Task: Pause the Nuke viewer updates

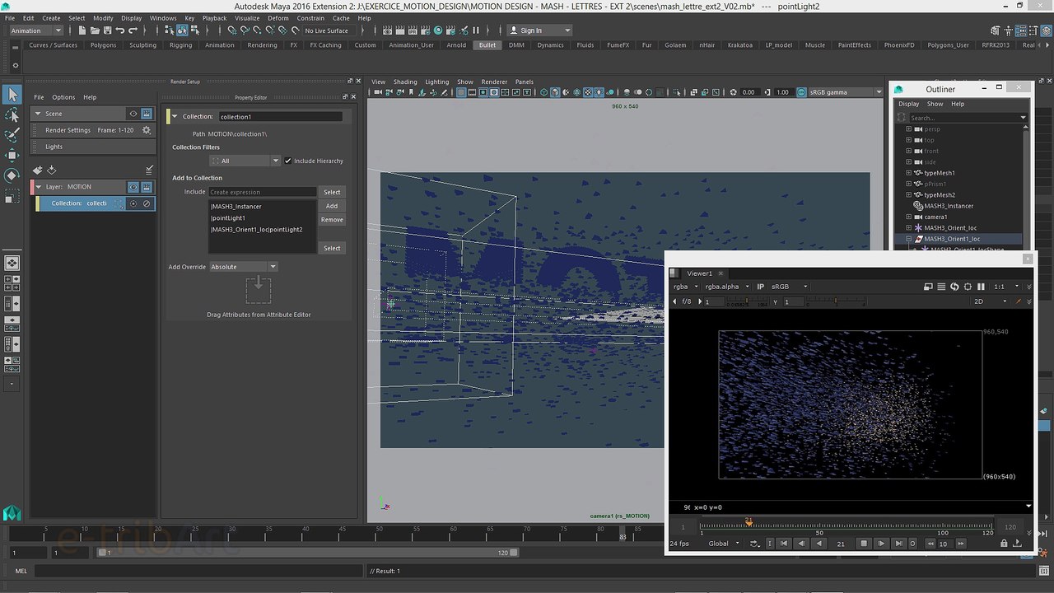Action: pyautogui.click(x=981, y=287)
